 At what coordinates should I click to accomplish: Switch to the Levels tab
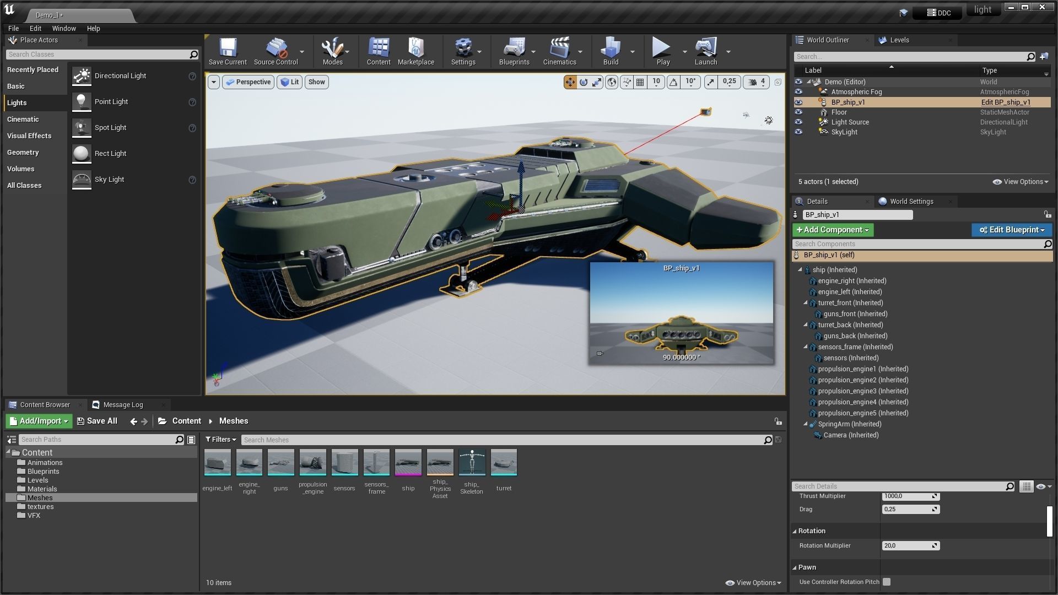coord(899,40)
